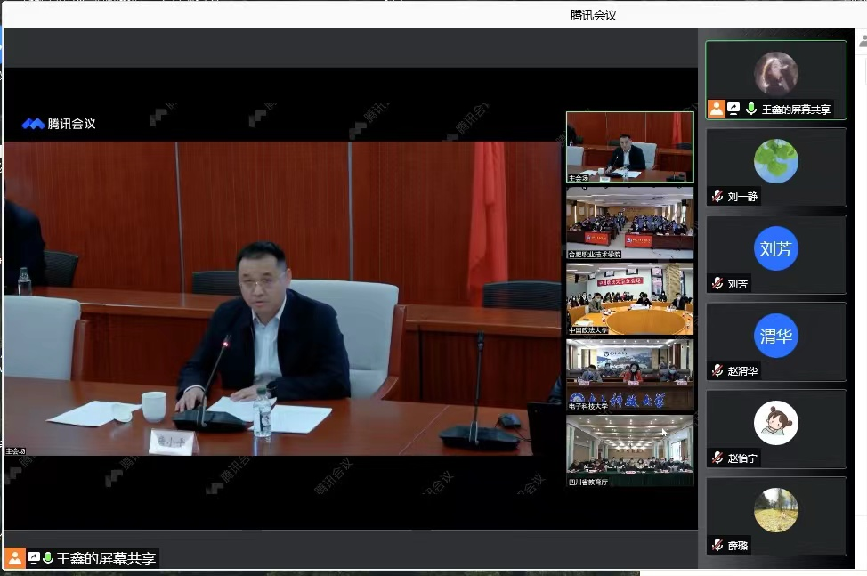This screenshot has width=867, height=576.
Task: Click 赵怡宁's cartoon girl avatar
Action: click(x=775, y=423)
